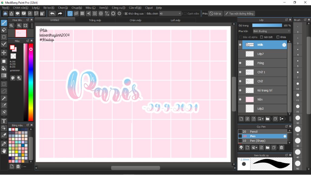
Task: Select the Chữ layer row
Action: tap(262, 81)
